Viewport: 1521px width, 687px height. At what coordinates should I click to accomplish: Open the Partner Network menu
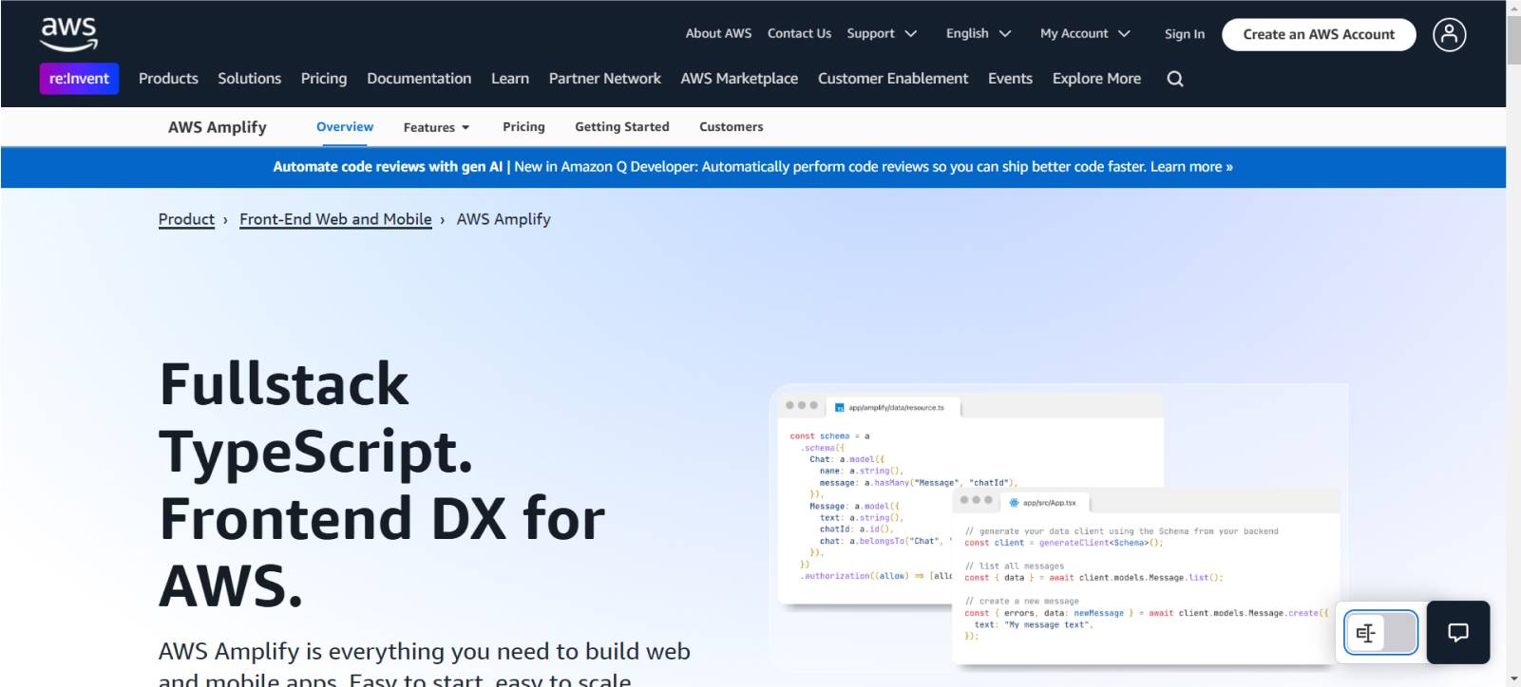pos(604,79)
